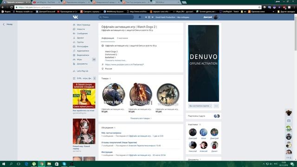Click the Друзья friends icon
Image resolution: width=297 pixels, height=167 pixels.
pyautogui.click(x=74, y=38)
